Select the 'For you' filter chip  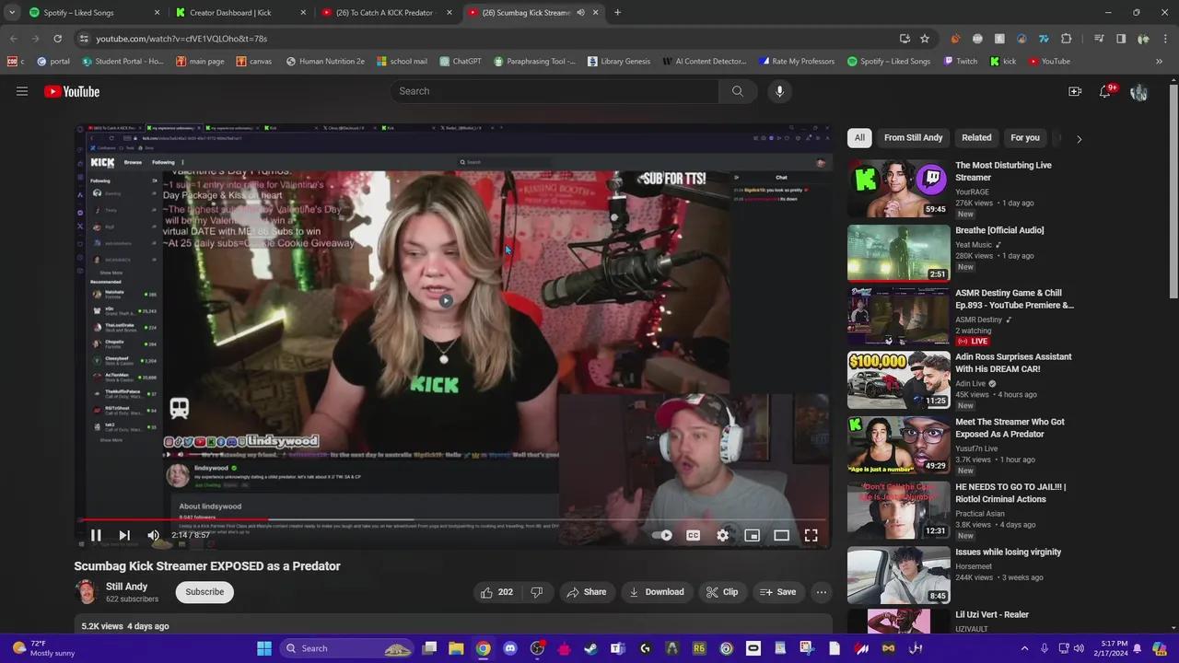click(1024, 137)
